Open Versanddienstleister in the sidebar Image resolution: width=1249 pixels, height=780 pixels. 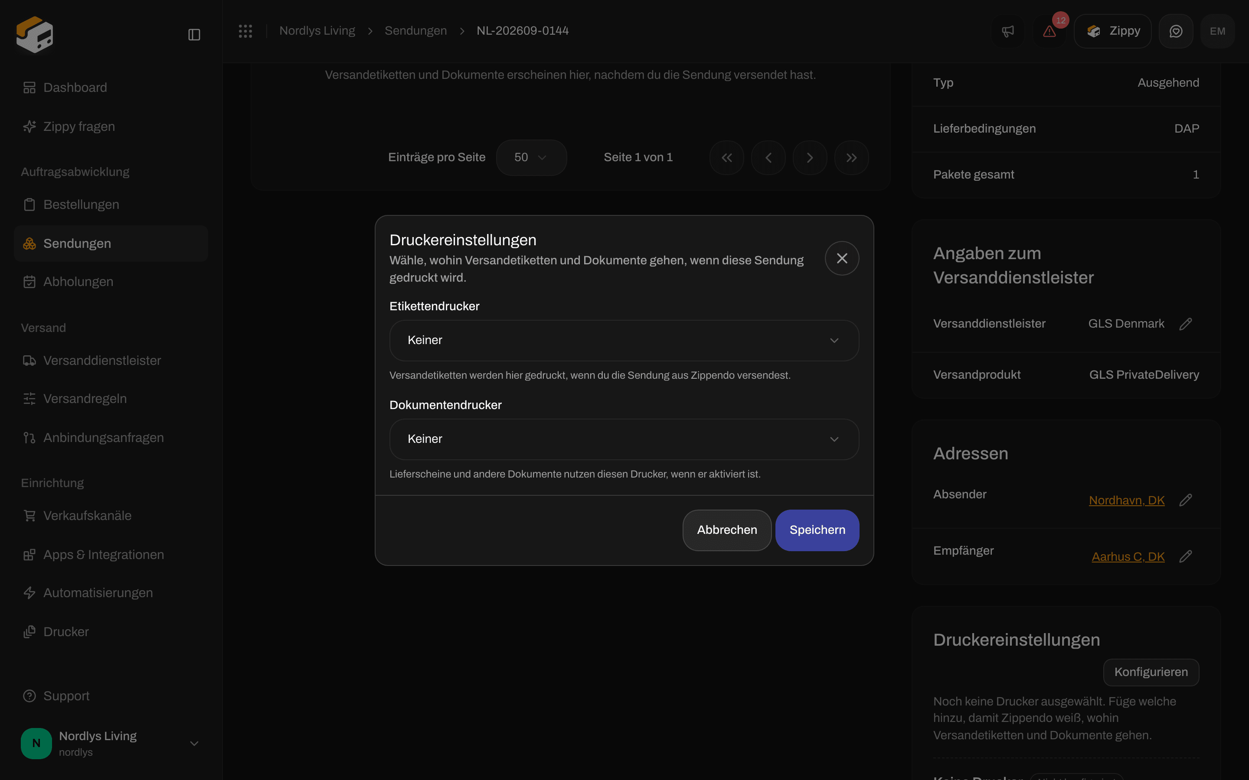click(x=111, y=361)
